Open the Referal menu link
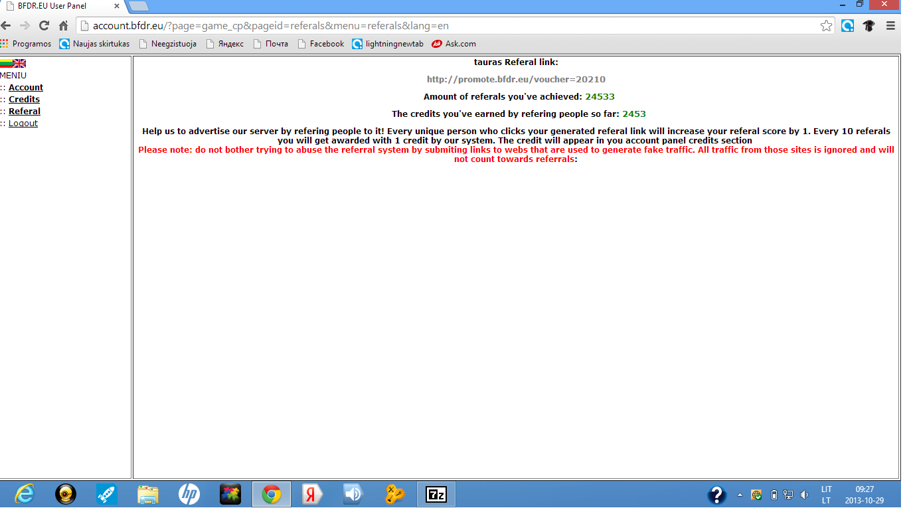907x510 pixels. pos(25,111)
